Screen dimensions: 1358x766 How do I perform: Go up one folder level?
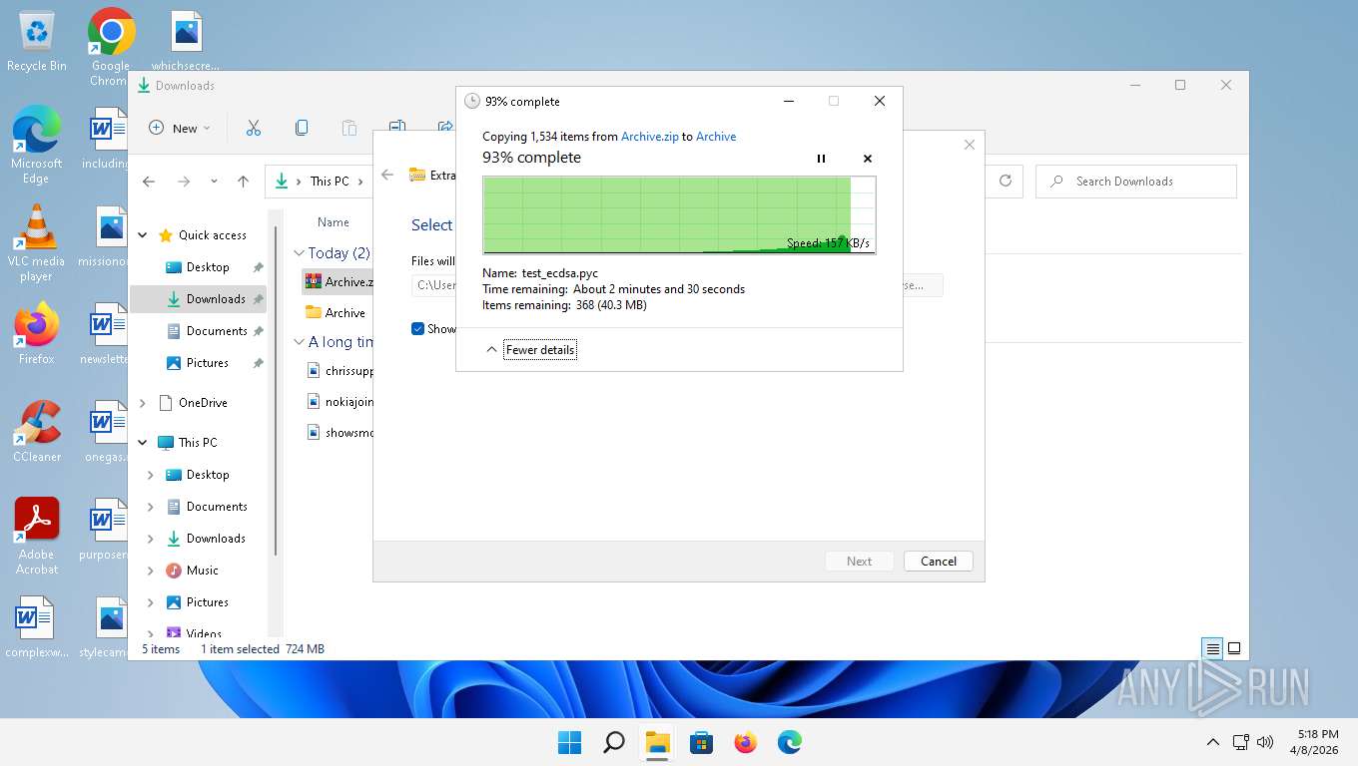[x=243, y=182]
